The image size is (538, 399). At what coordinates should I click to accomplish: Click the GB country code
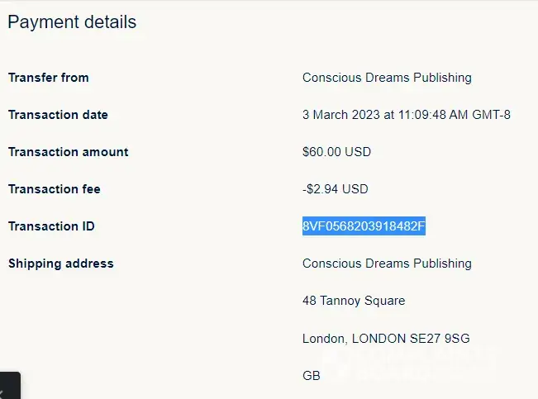[311, 375]
